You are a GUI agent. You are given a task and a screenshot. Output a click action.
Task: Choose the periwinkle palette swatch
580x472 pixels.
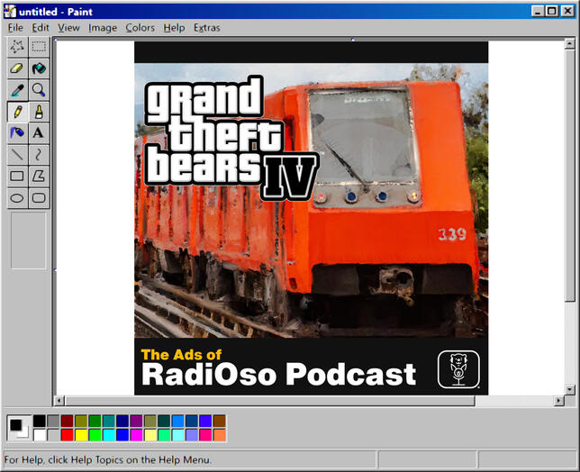192,435
